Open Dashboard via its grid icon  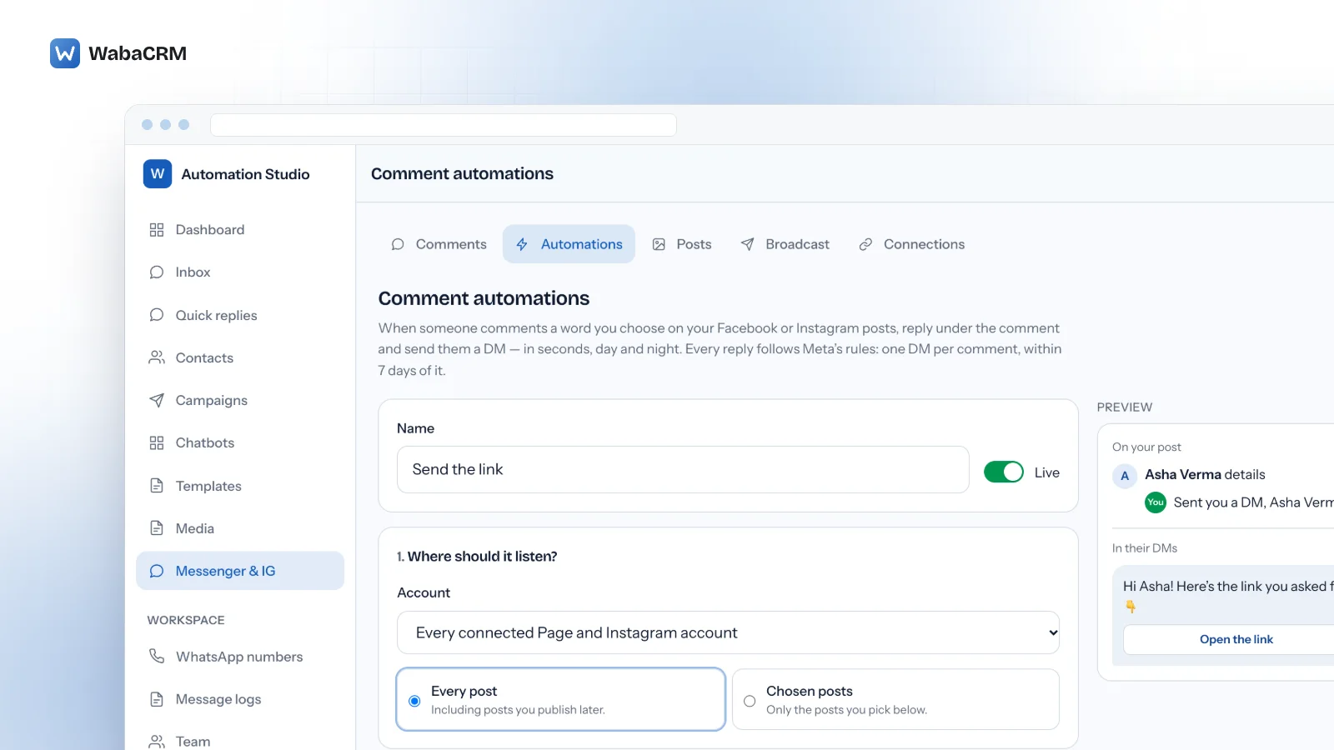tap(157, 230)
